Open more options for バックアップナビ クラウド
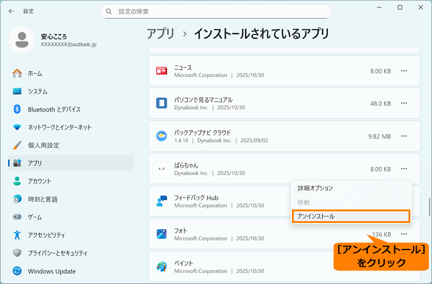432x284 pixels. pos(404,136)
